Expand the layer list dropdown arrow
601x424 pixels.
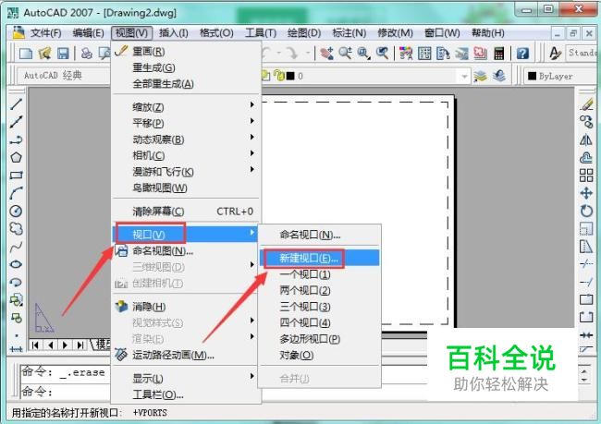(464, 77)
